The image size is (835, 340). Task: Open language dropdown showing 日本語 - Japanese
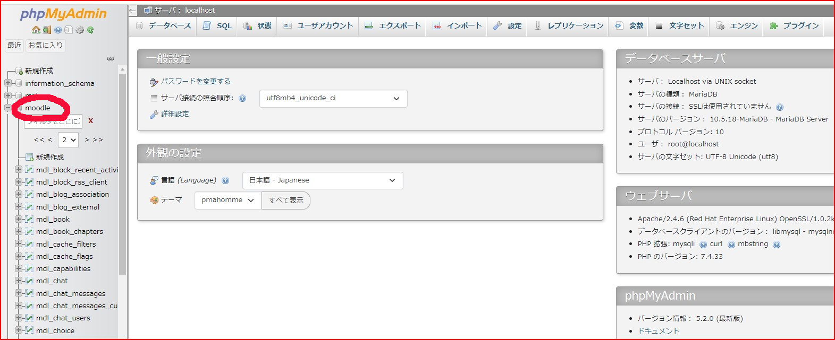tap(323, 180)
